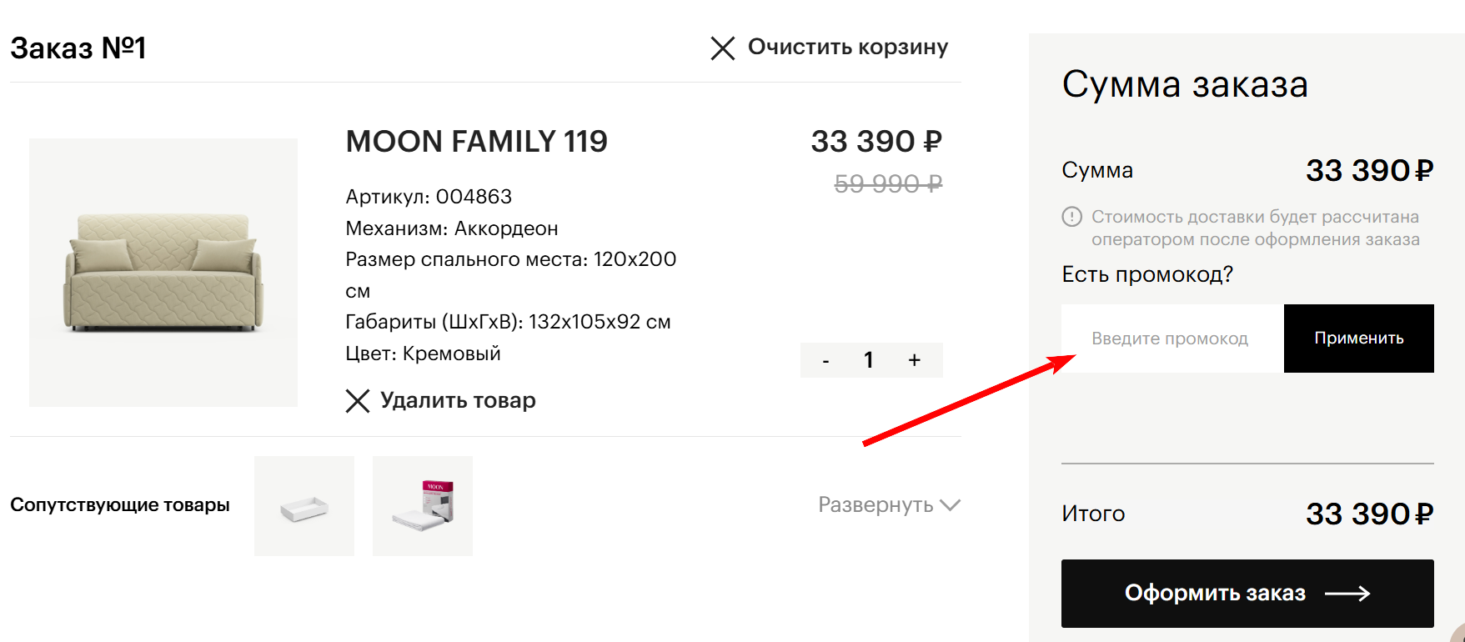
Task: Select the mattress accessory thumbnail
Action: [x=423, y=505]
